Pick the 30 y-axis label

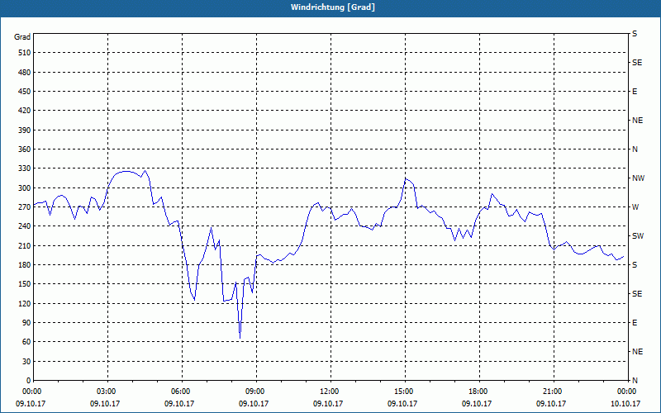tap(26, 361)
